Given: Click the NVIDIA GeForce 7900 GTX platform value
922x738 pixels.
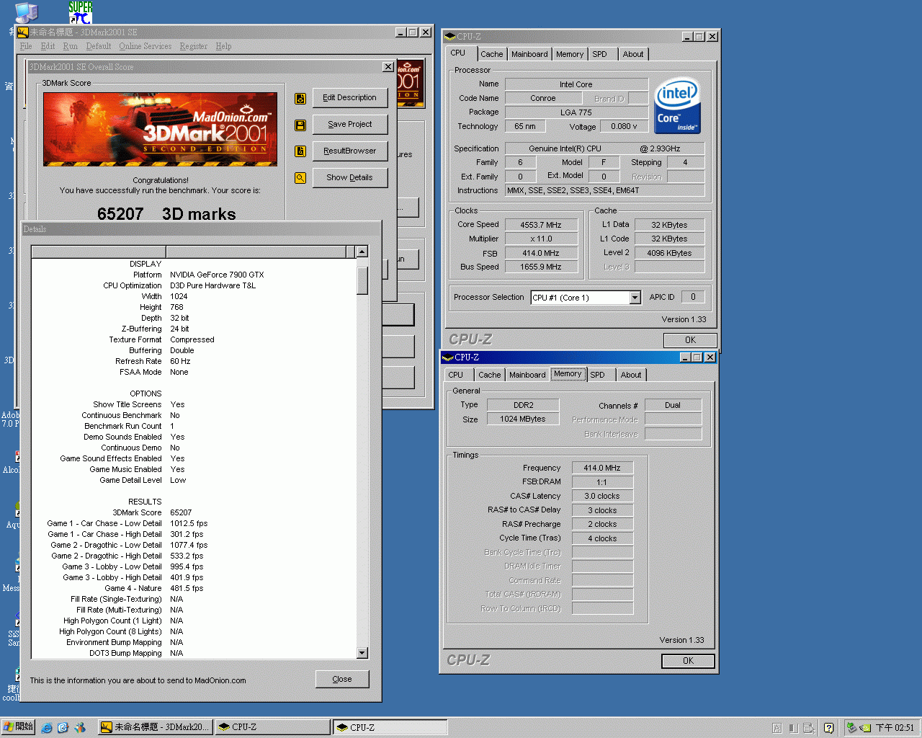Looking at the screenshot, I should click(217, 275).
